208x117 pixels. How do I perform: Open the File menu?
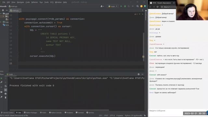click(x=4, y=2)
